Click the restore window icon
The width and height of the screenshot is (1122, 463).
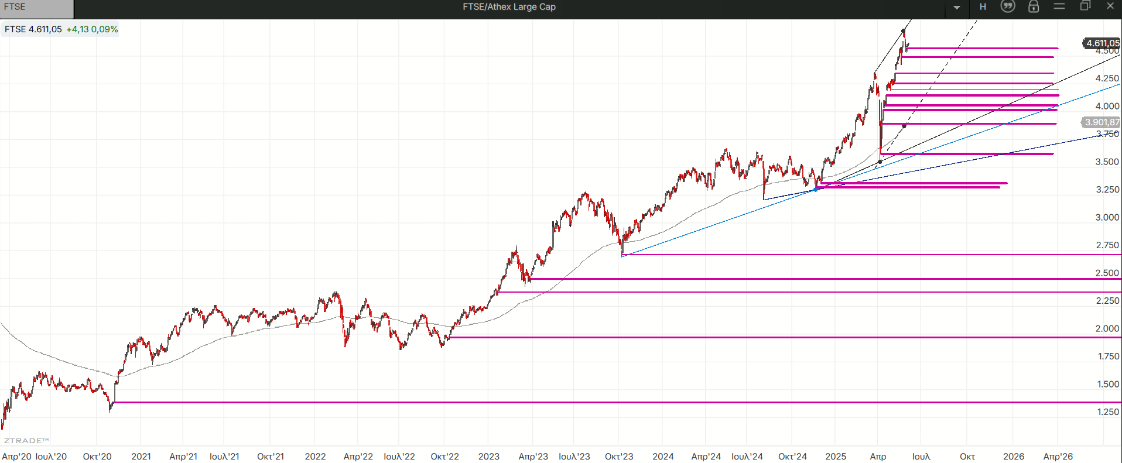click(1085, 6)
